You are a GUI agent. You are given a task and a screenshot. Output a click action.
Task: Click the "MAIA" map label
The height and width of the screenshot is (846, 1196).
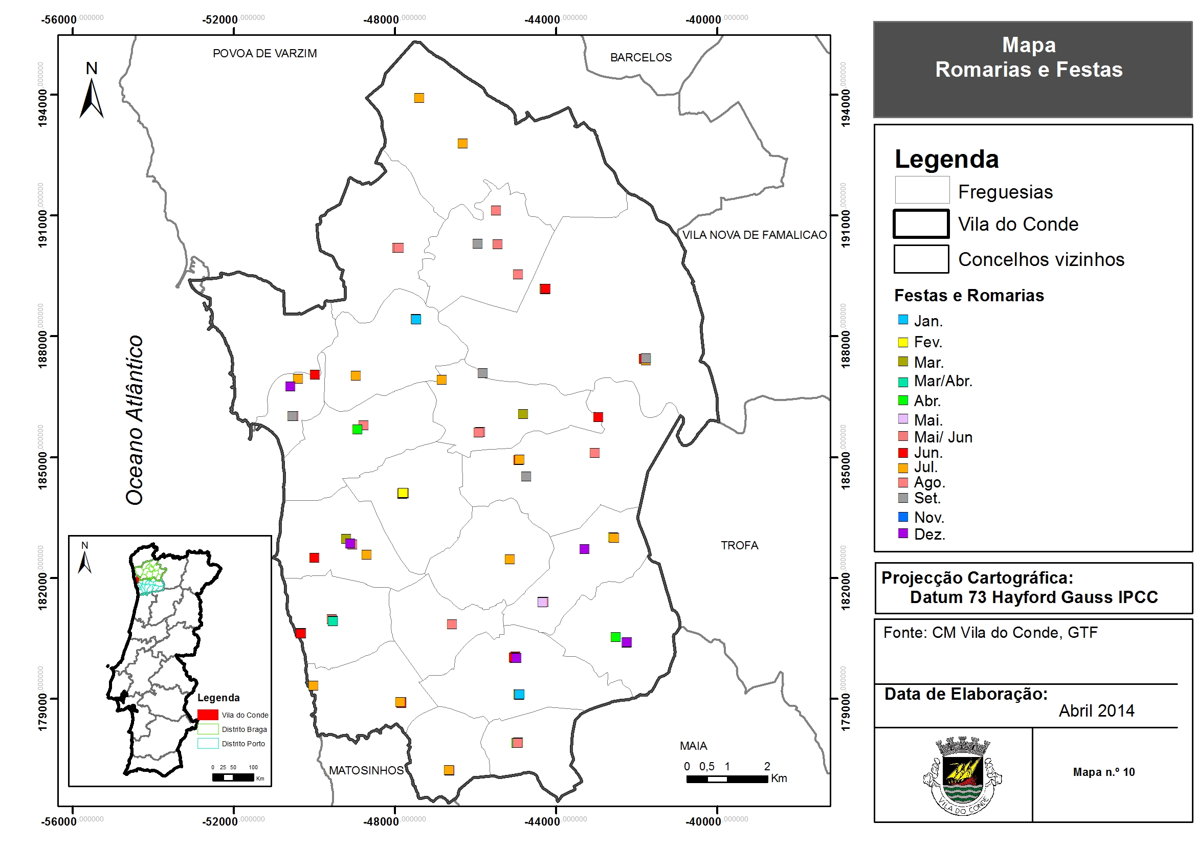pyautogui.click(x=693, y=746)
